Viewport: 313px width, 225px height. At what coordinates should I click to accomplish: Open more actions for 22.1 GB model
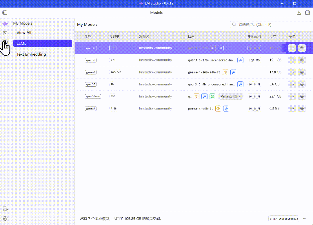[292, 96]
